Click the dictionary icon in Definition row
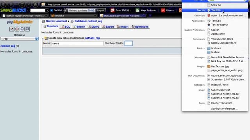Screen dimensions: 250x140 click(209, 16)
